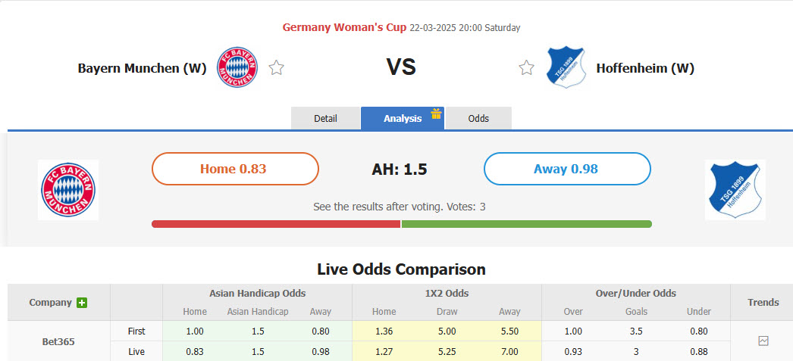This screenshot has height=361, width=793.
Task: Select the Analysis tab
Action: (402, 119)
